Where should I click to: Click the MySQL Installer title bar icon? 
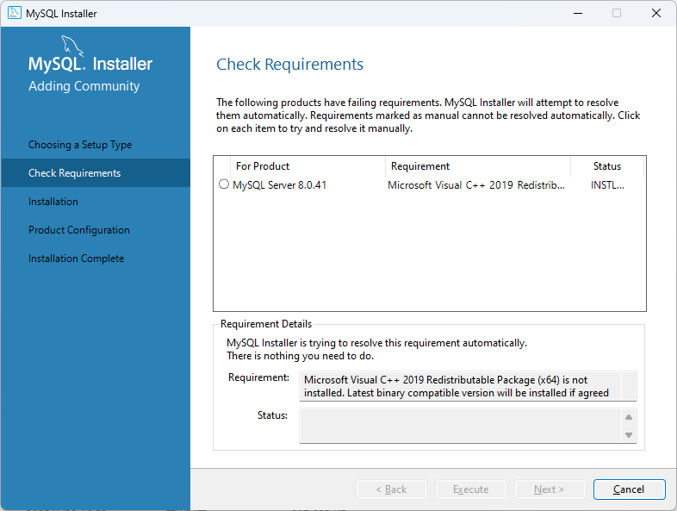point(15,13)
